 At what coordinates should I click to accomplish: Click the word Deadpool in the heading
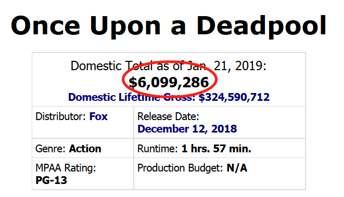point(261,26)
